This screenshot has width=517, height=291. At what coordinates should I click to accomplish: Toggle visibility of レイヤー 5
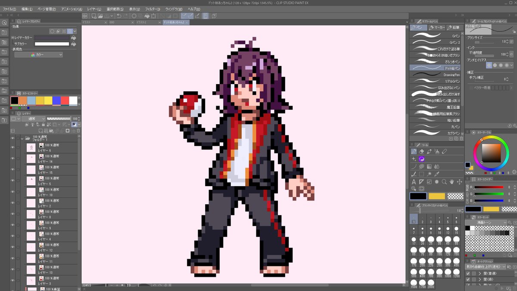[x=12, y=181]
